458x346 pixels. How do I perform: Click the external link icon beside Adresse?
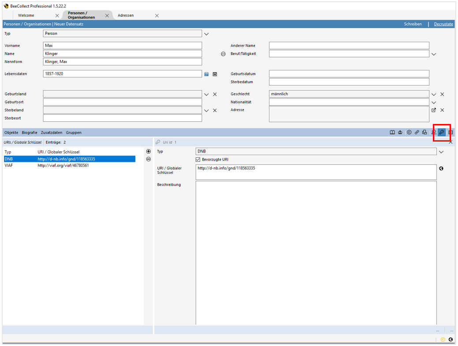pos(434,110)
